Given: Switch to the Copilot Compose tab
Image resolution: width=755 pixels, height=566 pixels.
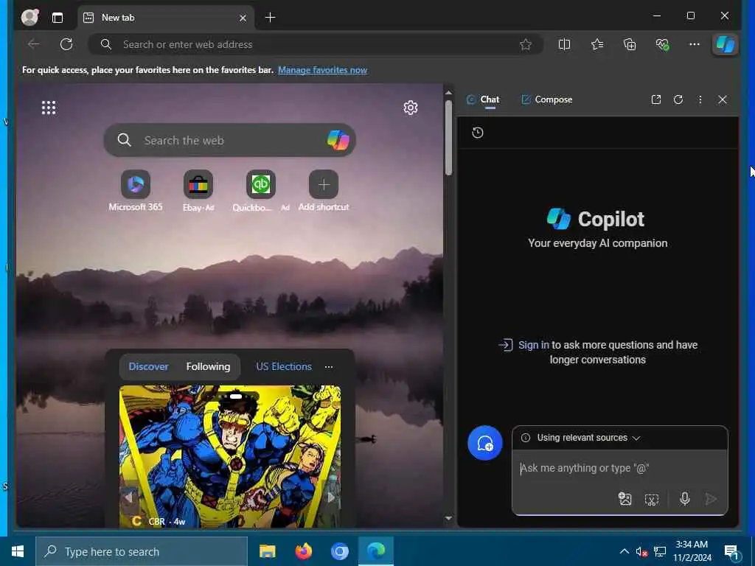Looking at the screenshot, I should point(547,99).
